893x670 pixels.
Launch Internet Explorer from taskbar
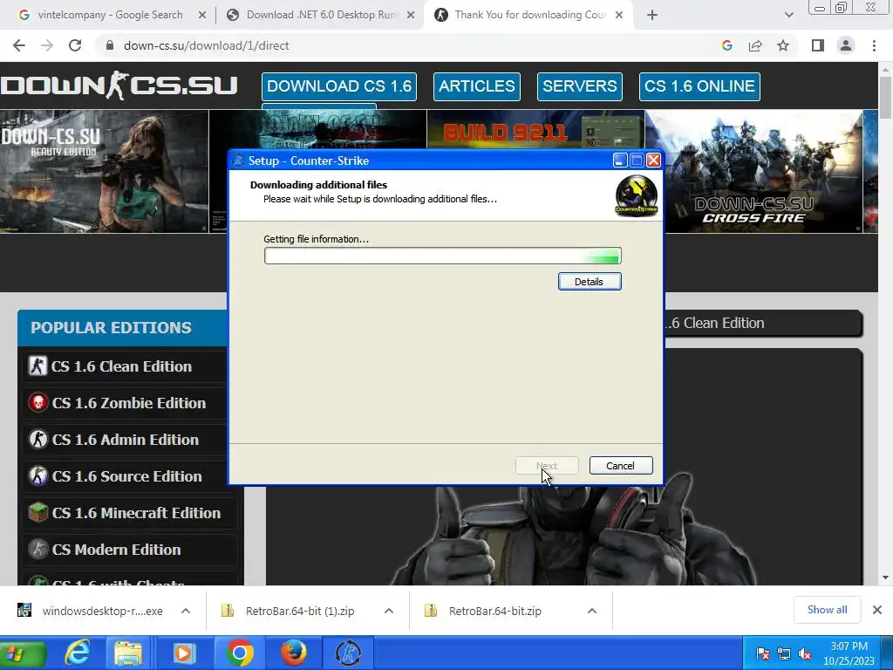coord(77,653)
